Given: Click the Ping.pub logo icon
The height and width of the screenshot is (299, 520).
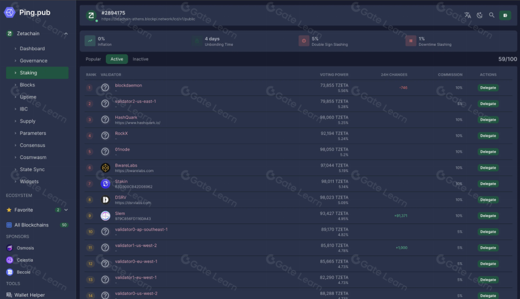Looking at the screenshot, I should pyautogui.click(x=10, y=13).
